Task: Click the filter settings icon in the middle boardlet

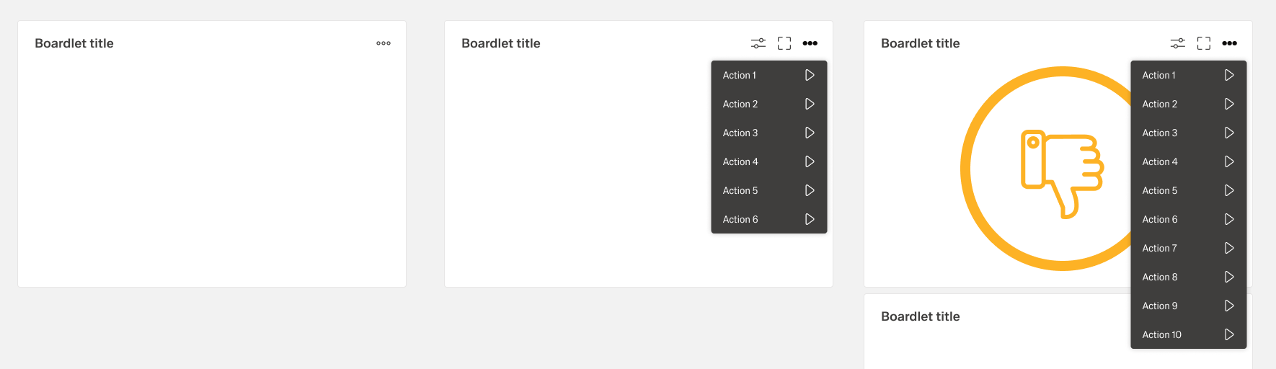Action: [758, 43]
